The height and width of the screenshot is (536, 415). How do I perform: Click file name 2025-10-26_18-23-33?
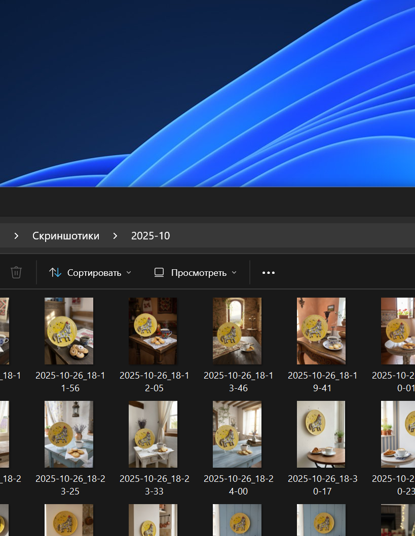pyautogui.click(x=155, y=485)
